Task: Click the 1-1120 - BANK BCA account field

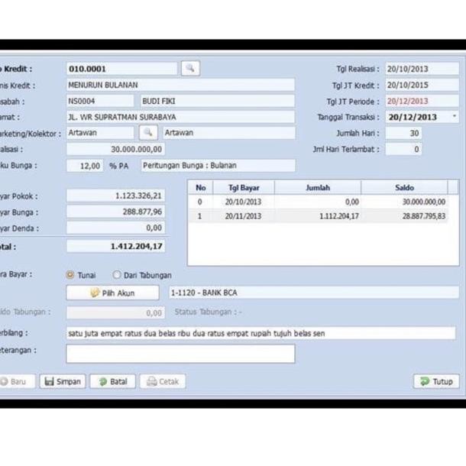Action: [314, 293]
